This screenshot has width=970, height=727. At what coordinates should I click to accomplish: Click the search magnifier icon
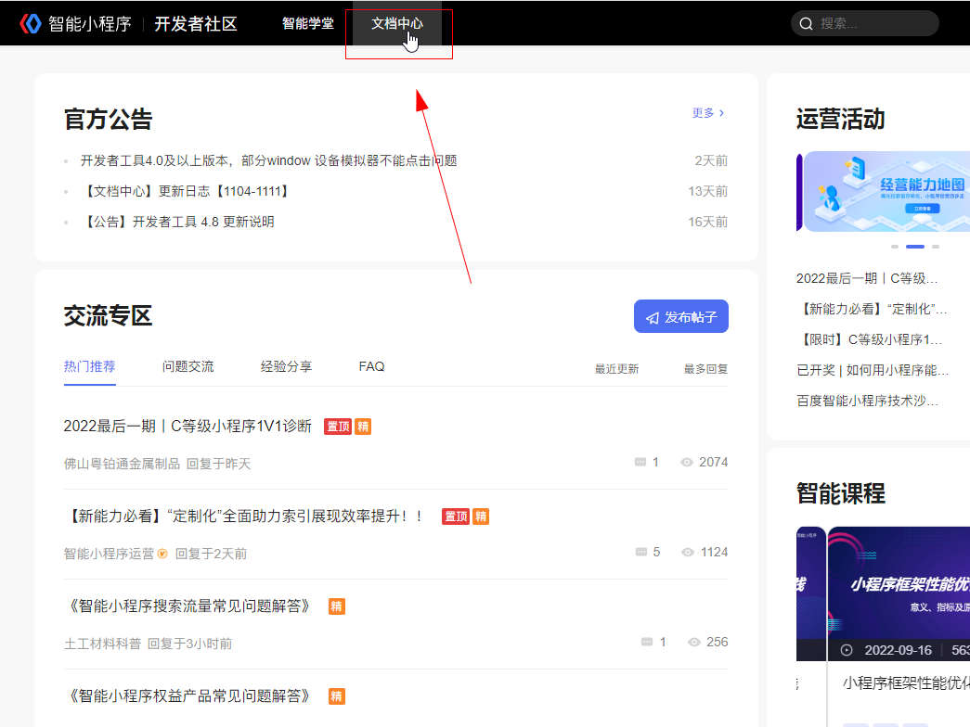[x=806, y=23]
